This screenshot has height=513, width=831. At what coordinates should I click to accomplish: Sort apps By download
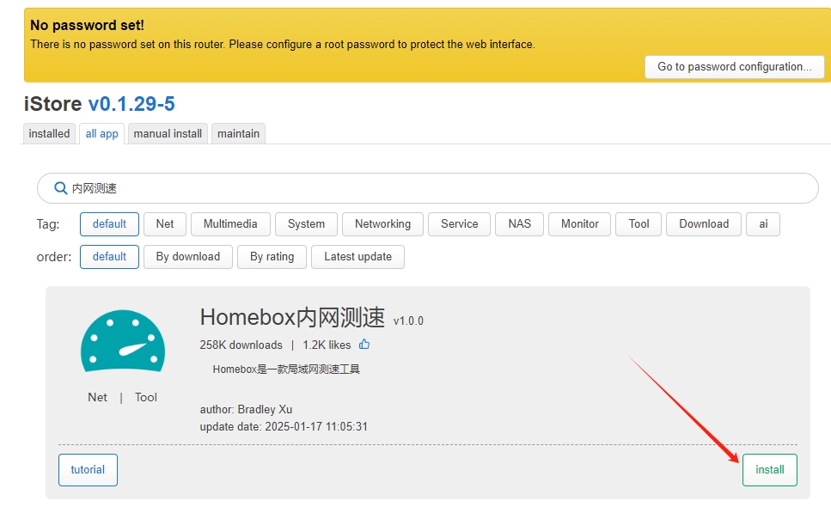[188, 256]
